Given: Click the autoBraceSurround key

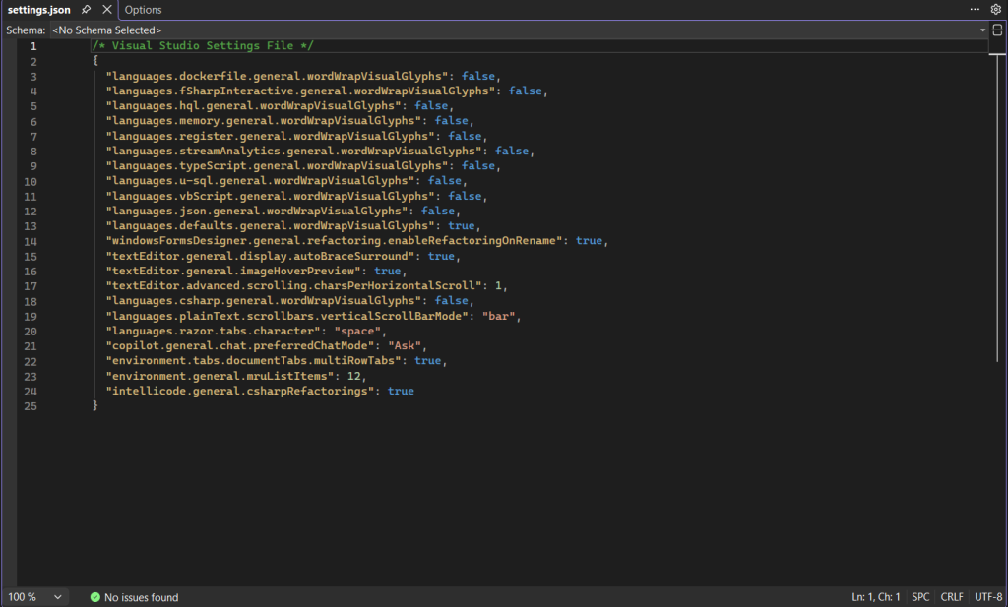Looking at the screenshot, I should coord(260,256).
